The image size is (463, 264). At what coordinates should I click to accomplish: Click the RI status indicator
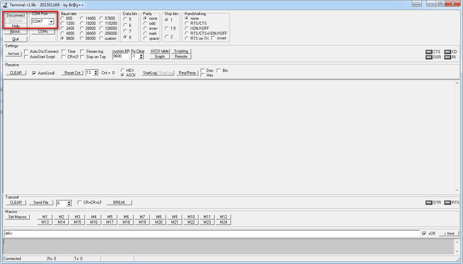(x=448, y=57)
